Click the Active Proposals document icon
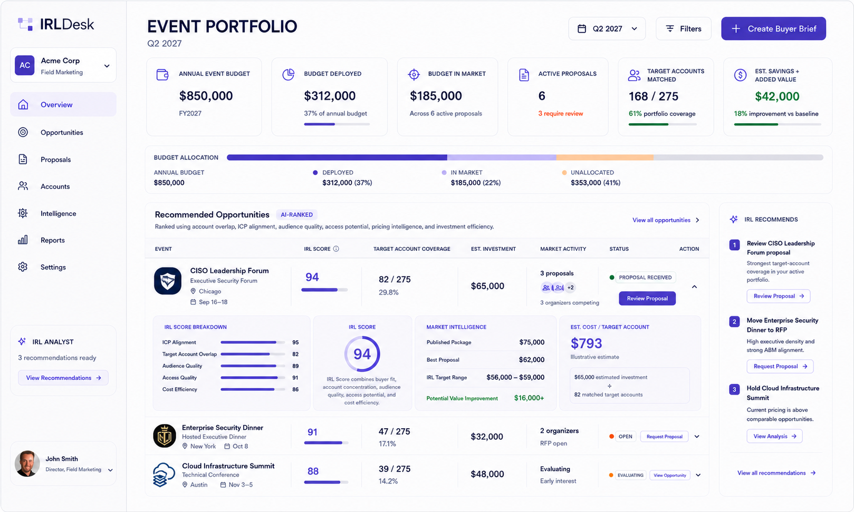854x512 pixels. click(x=524, y=75)
